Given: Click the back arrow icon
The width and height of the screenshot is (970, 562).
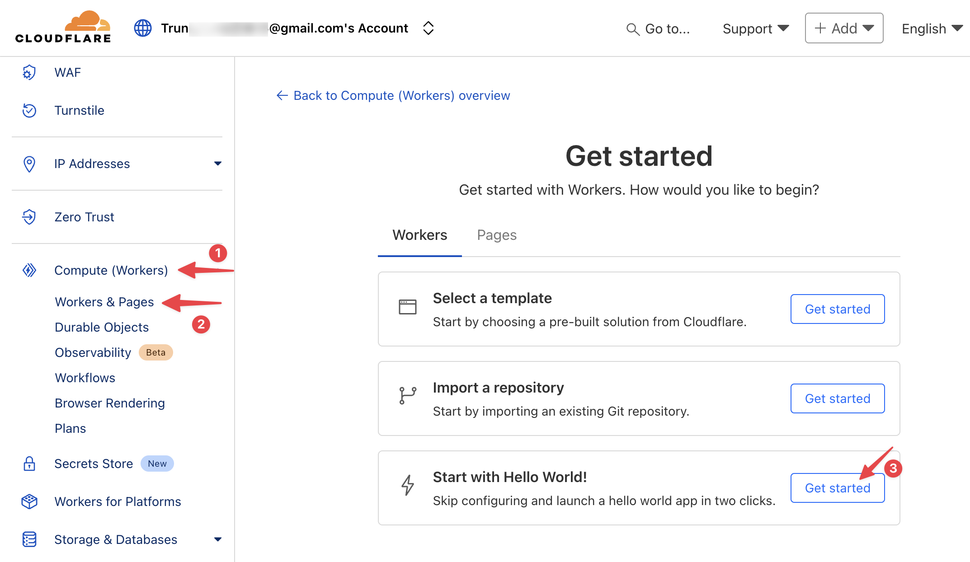Looking at the screenshot, I should [282, 95].
